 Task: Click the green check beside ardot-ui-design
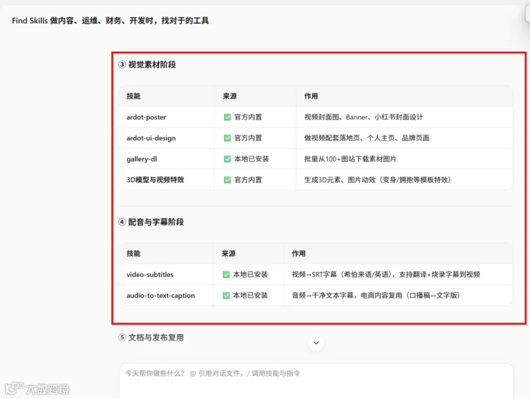(227, 138)
